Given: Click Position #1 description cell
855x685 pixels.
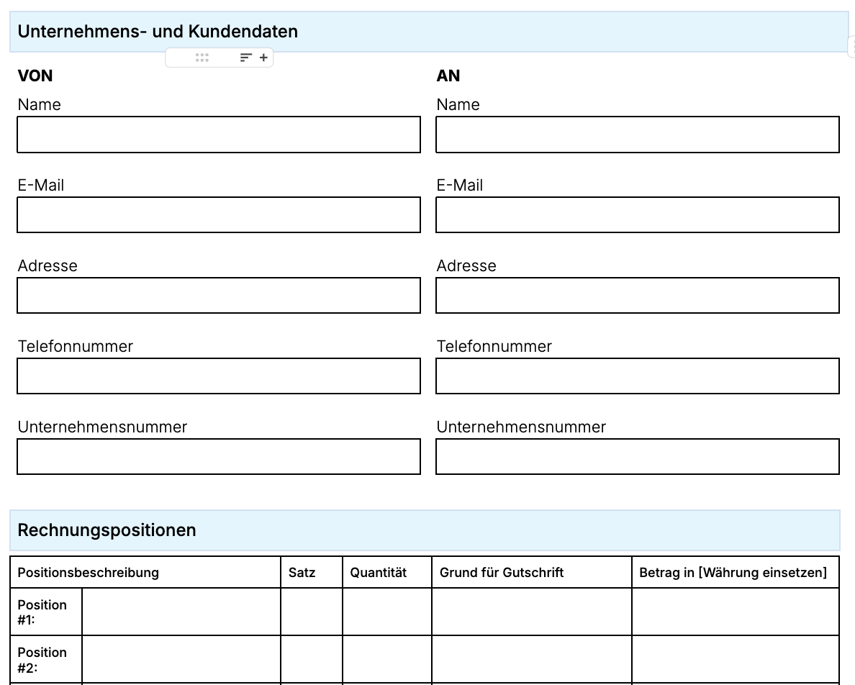Looking at the screenshot, I should tap(181, 612).
